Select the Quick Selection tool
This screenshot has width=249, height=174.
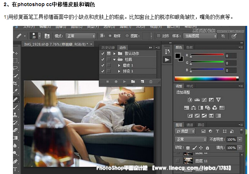(15, 75)
